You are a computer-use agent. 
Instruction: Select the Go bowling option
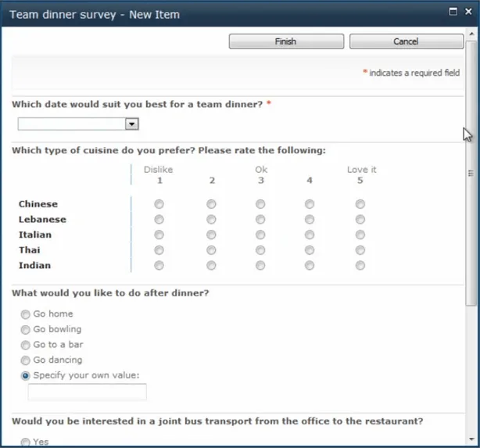pyautogui.click(x=26, y=330)
